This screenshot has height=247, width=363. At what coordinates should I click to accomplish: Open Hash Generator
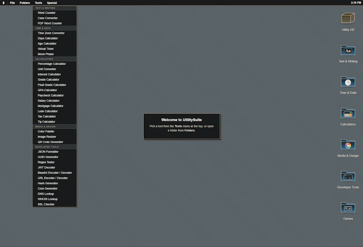pos(54,183)
